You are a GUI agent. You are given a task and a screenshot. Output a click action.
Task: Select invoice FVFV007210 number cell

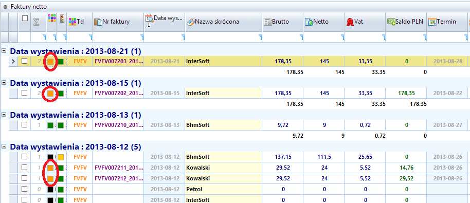coord(118,125)
